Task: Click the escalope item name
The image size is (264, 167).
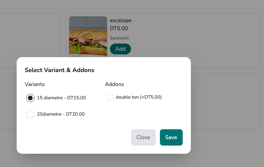Action: tap(120, 20)
